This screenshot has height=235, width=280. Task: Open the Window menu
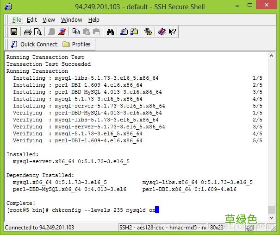[x=72, y=19]
